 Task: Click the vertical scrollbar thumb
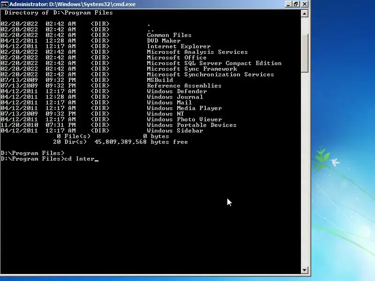[304, 53]
